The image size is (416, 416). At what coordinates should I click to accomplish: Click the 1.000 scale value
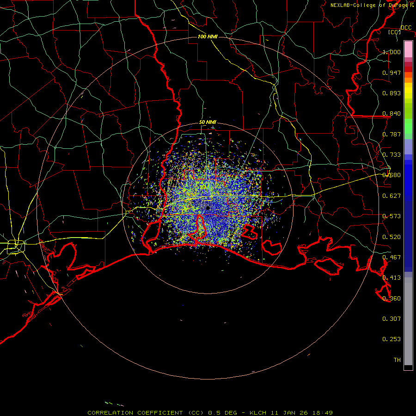tap(392, 52)
